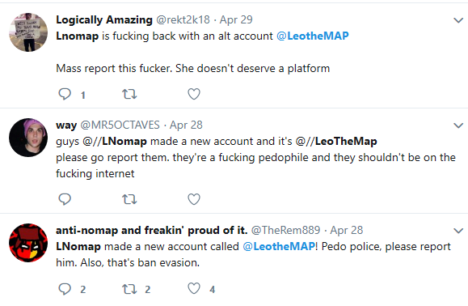Reply to the Logically Amazing tweet
Viewport: 468px width, 306px height.
[65, 94]
